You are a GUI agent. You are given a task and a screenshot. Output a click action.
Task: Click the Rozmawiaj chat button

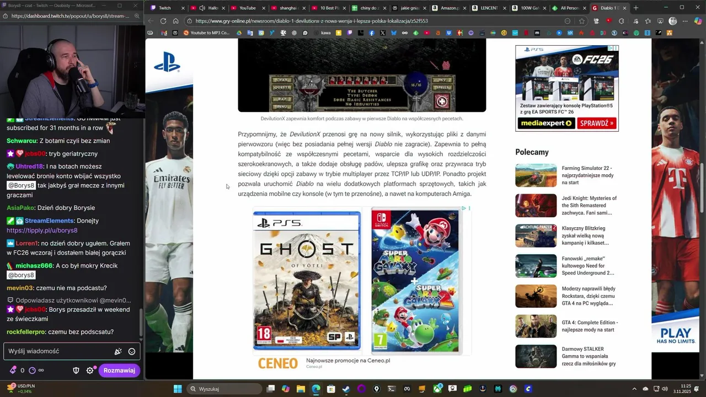[x=119, y=371]
